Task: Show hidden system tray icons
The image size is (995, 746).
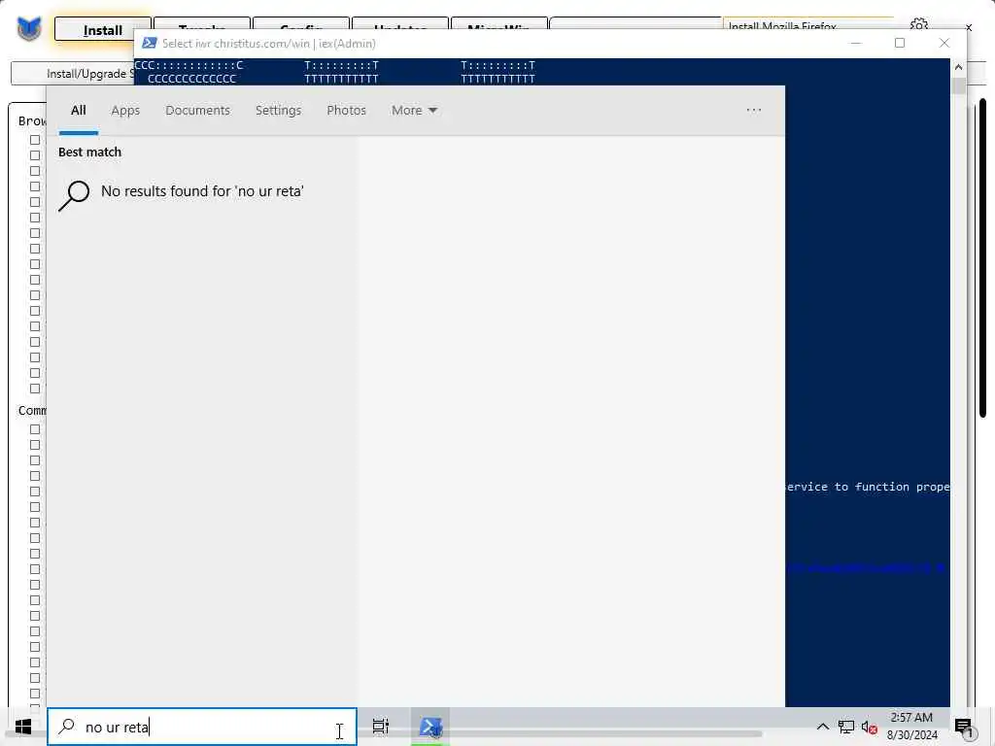Action: [x=822, y=727]
